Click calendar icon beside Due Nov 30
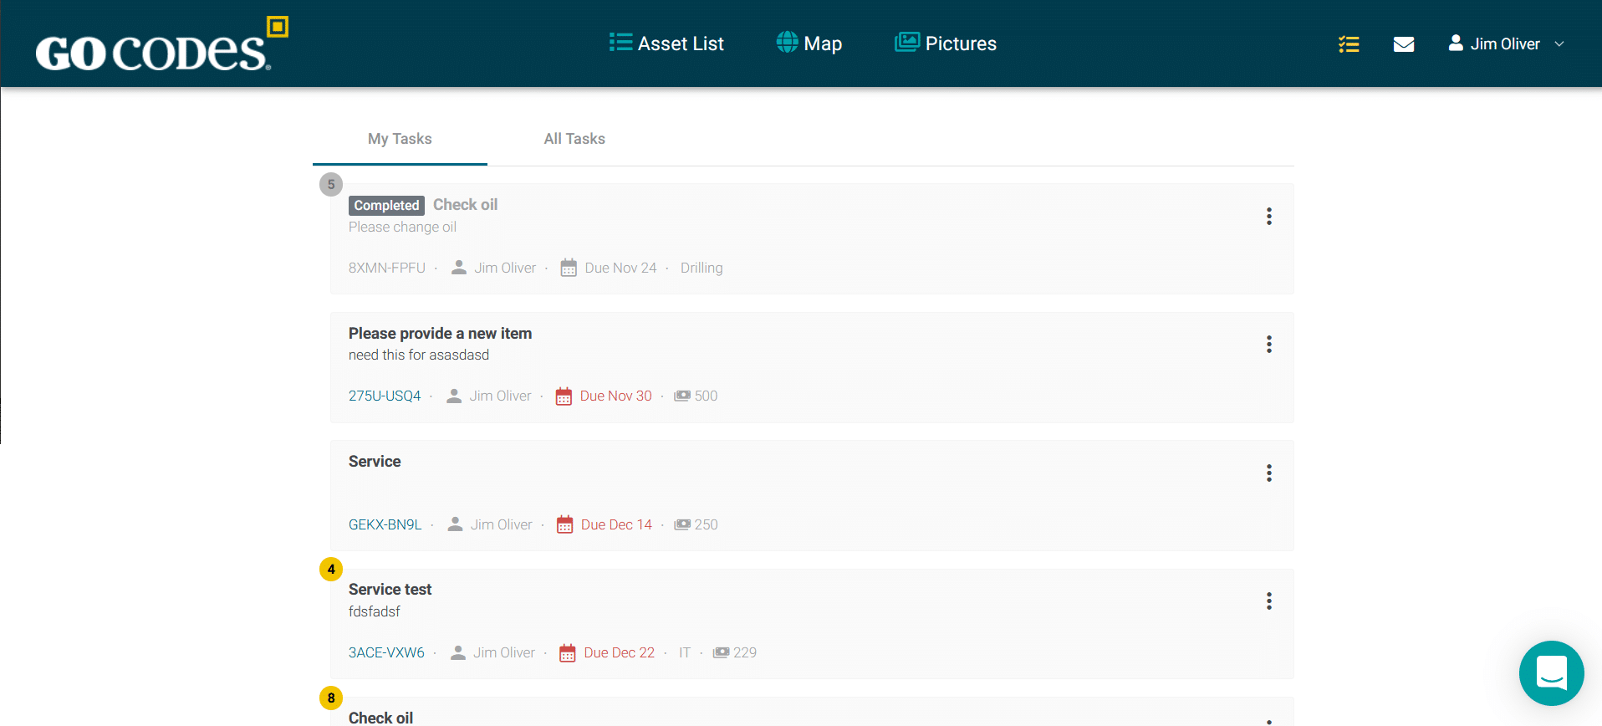Viewport: 1602px width, 726px height. 564,396
